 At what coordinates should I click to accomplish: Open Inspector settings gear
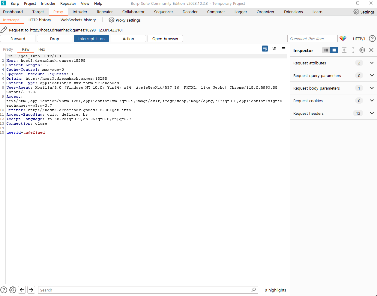[x=362, y=50]
